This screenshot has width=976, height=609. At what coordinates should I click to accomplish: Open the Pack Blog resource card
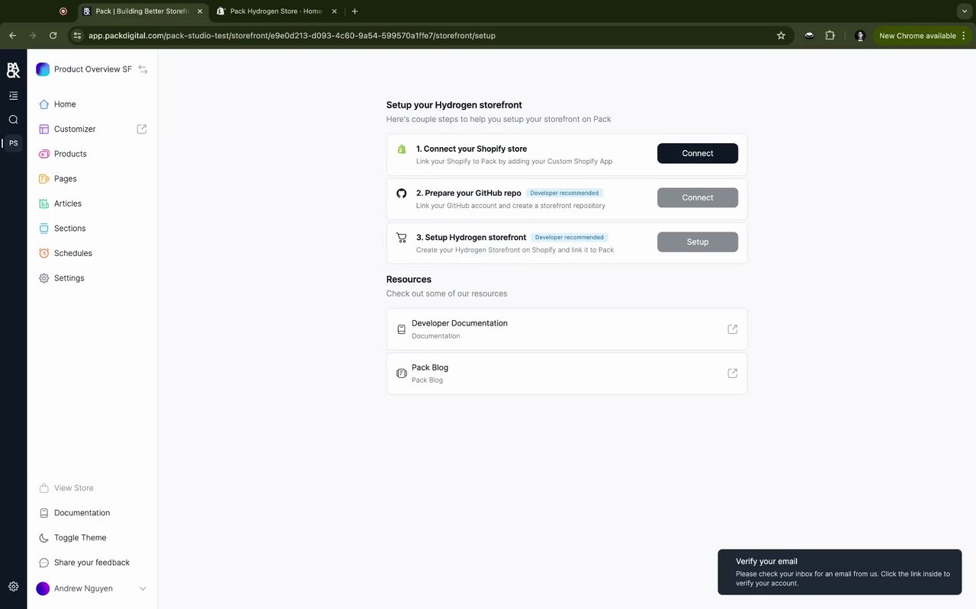[x=567, y=373]
